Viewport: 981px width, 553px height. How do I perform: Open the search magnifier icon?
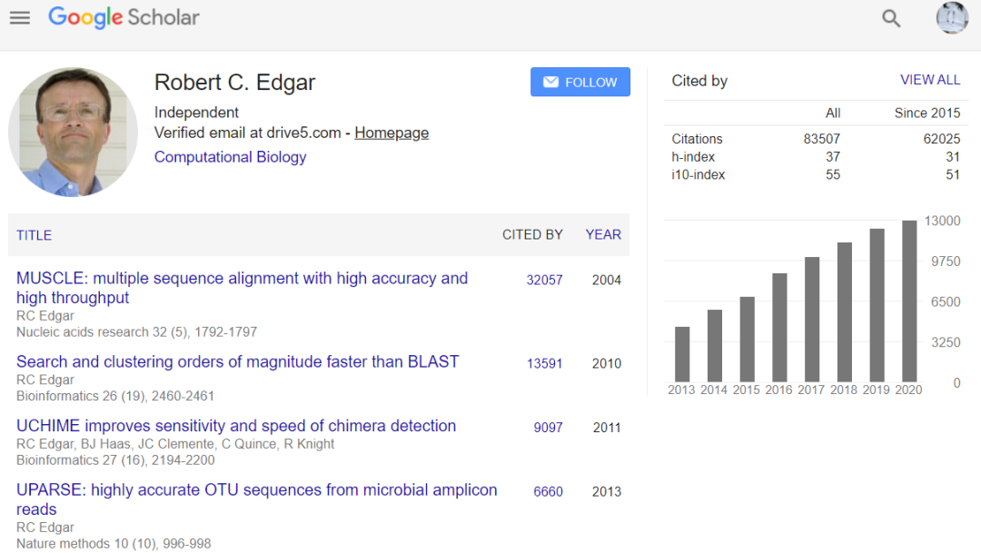891,18
